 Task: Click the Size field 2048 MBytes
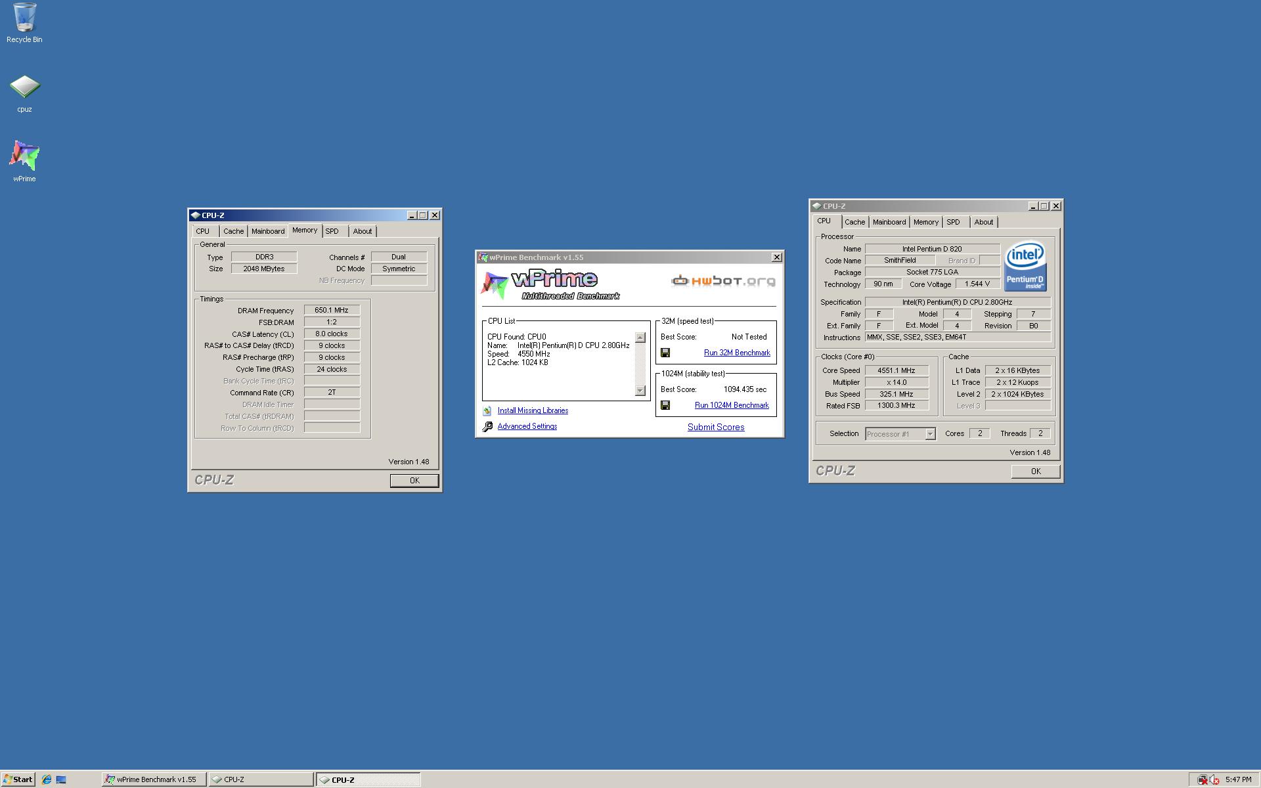click(264, 269)
